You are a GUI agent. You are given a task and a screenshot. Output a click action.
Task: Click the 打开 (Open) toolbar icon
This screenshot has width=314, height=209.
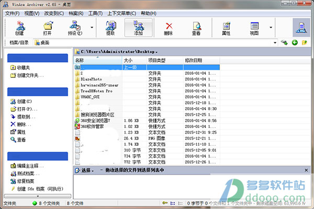tap(48, 28)
